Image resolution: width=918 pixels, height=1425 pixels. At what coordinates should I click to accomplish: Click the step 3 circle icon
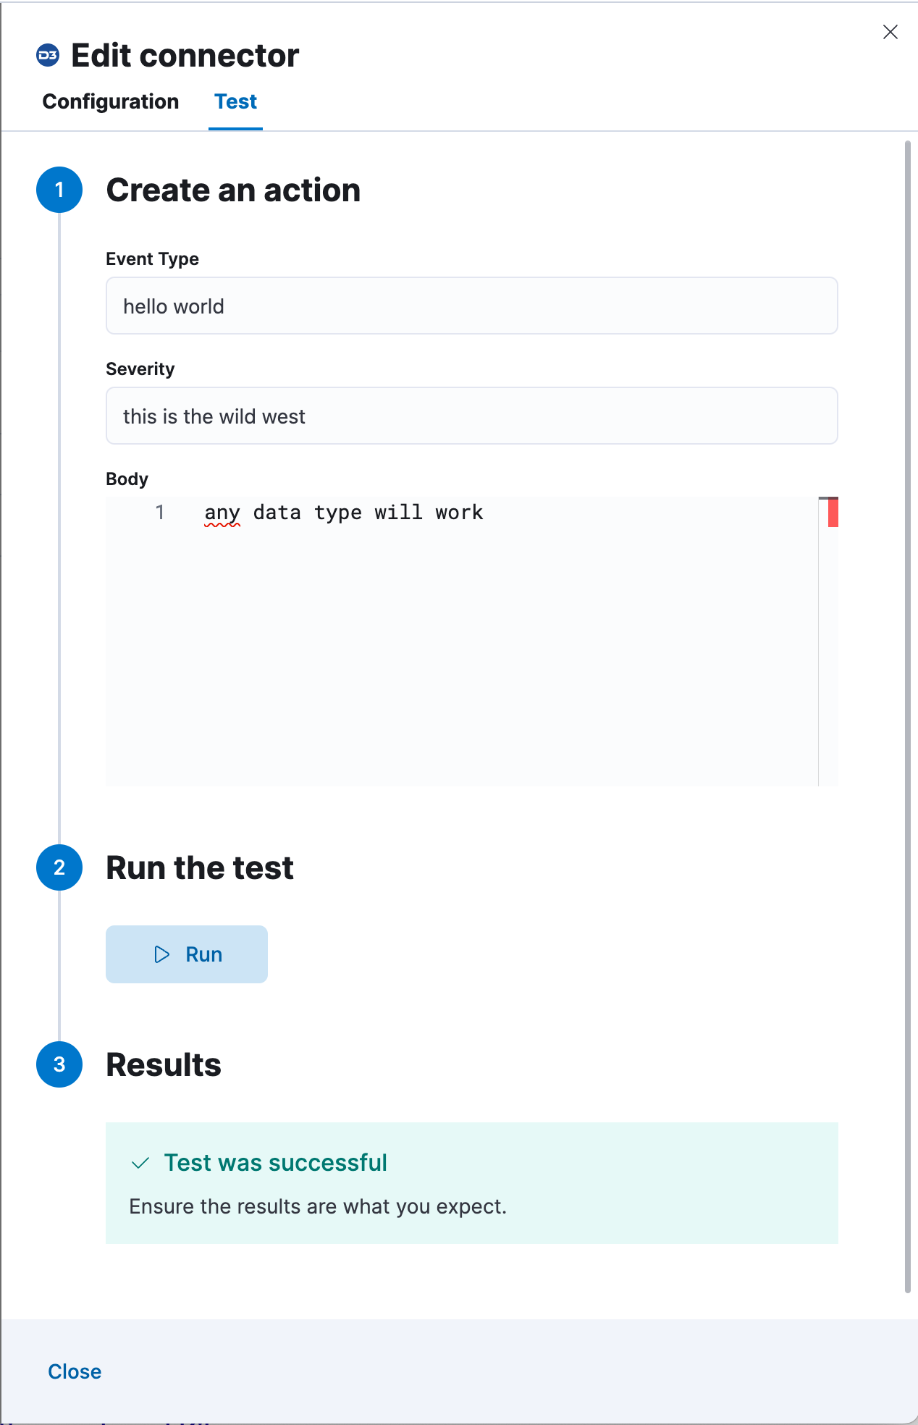(59, 1064)
